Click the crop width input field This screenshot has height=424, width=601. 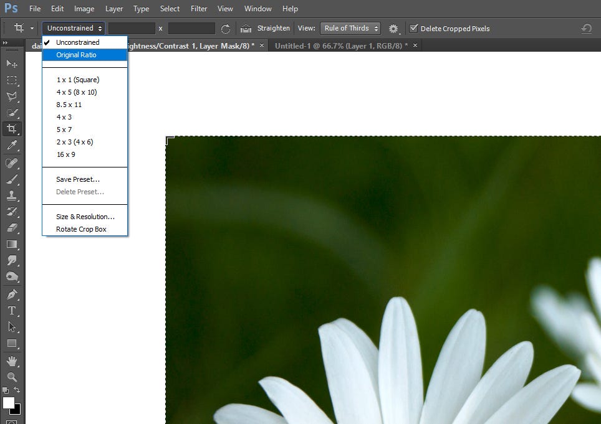pos(132,28)
